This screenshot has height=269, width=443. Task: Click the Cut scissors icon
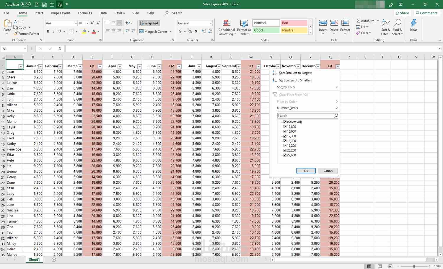pyautogui.click(x=16, y=21)
